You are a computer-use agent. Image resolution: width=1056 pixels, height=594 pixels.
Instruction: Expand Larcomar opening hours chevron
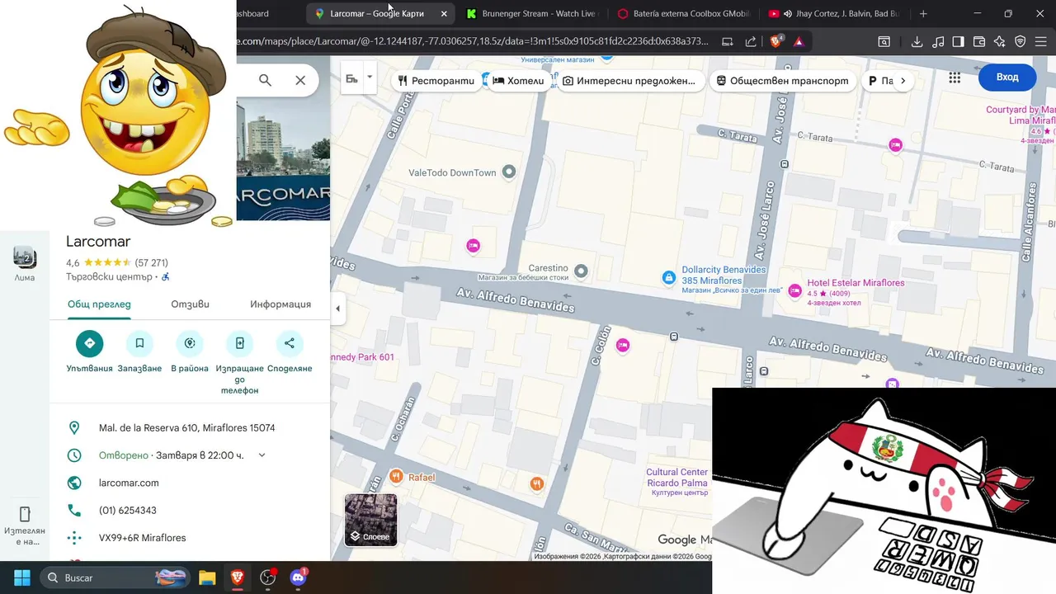tap(262, 455)
